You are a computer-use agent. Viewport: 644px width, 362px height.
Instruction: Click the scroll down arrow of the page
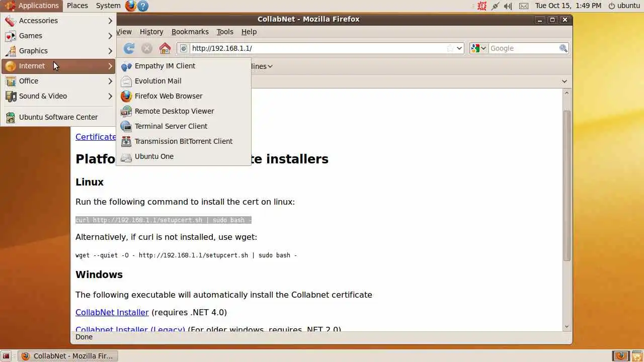pos(567,326)
